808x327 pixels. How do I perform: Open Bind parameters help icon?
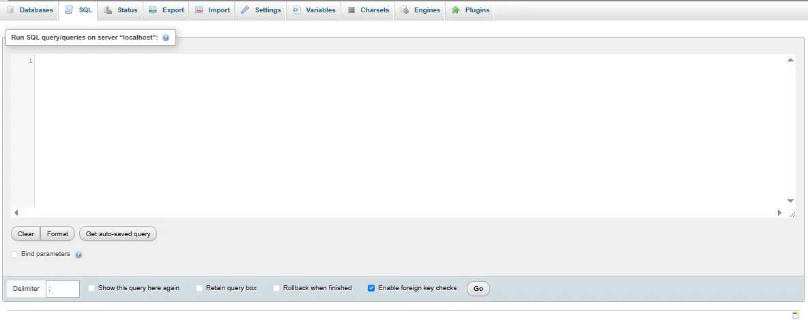point(78,255)
